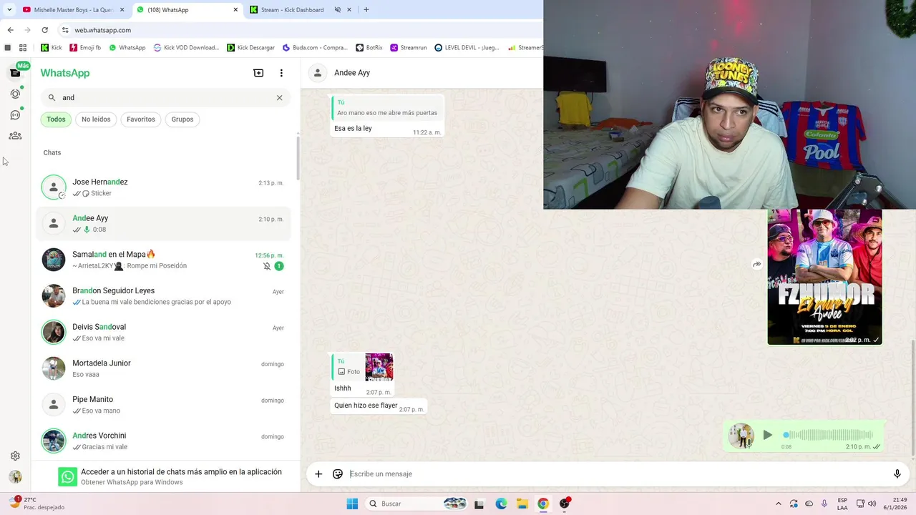Open Pipe Manito chat

(163, 405)
